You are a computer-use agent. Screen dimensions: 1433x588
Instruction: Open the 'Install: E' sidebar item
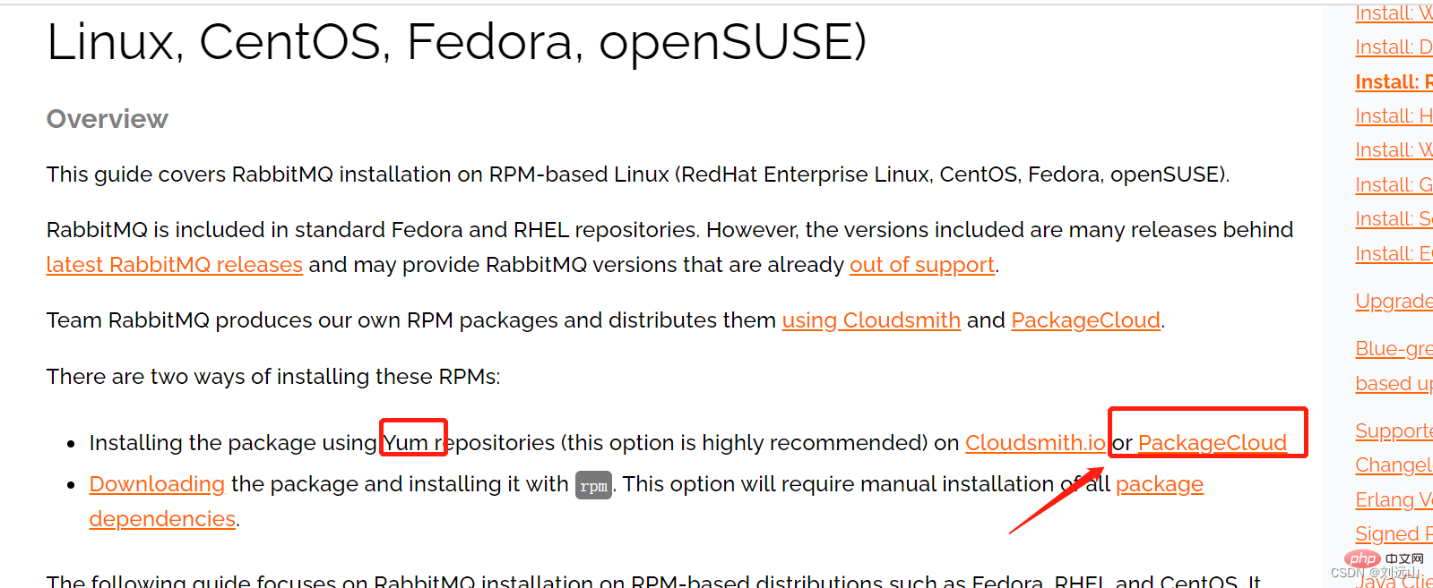(1393, 254)
